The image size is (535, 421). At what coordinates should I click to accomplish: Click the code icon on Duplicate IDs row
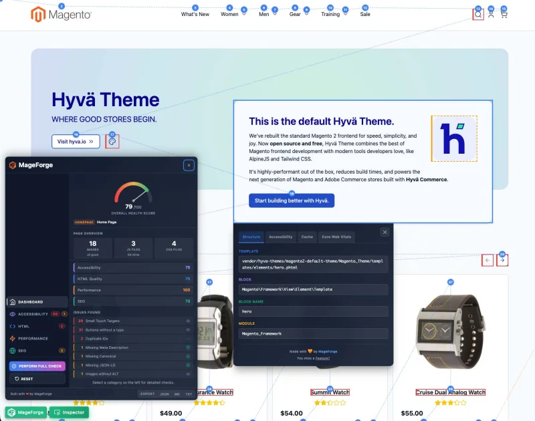188,339
